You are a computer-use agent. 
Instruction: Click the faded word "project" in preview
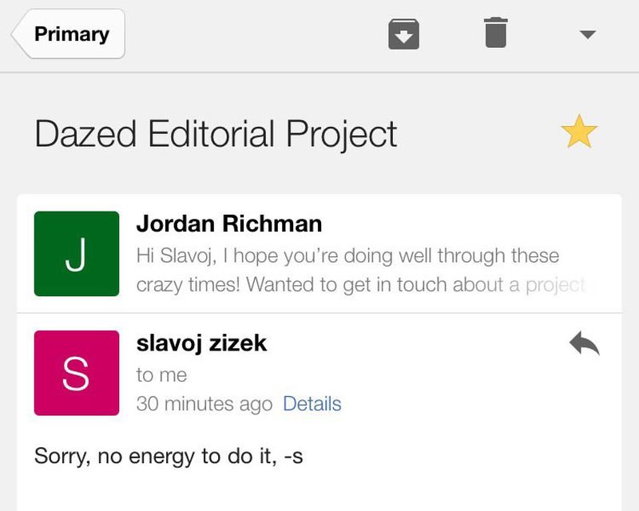coord(555,285)
